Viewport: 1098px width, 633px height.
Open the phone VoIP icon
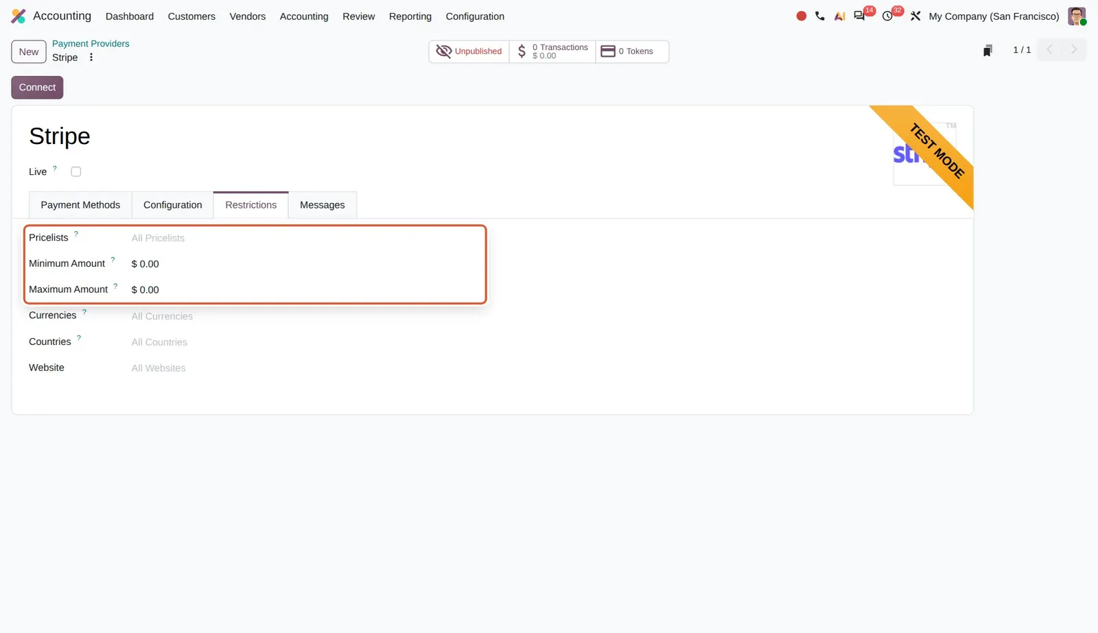820,16
